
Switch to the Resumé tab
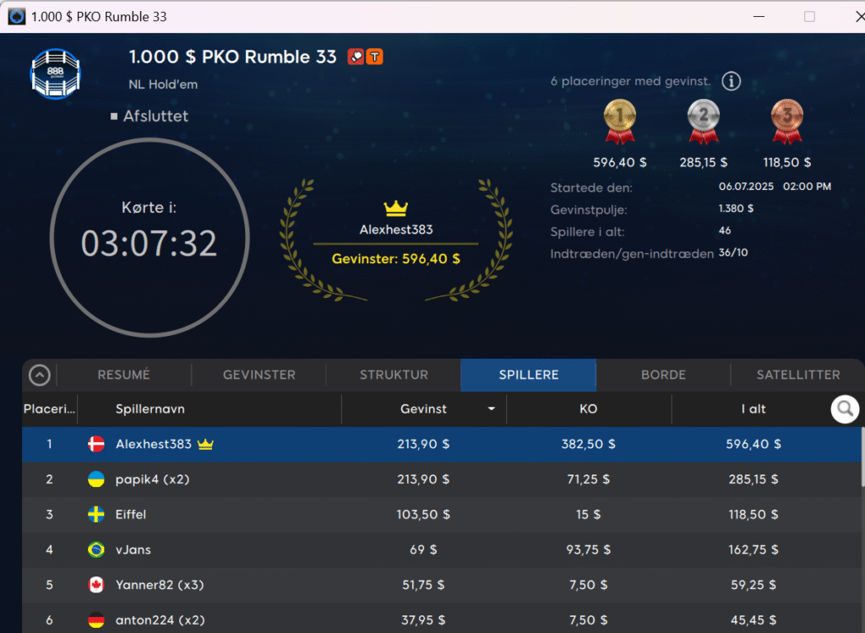(x=123, y=375)
